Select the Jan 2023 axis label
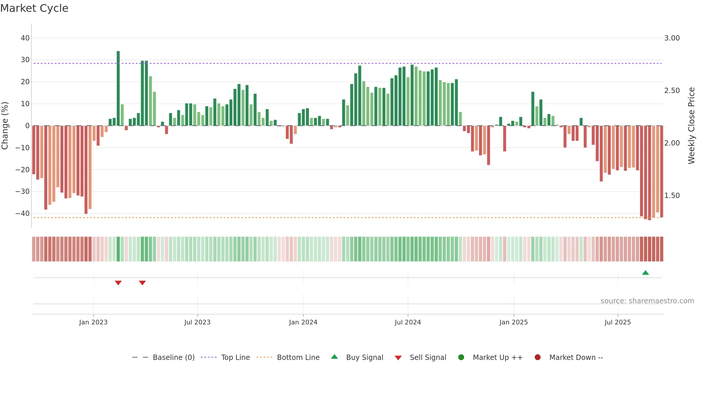The image size is (704, 396). (x=93, y=322)
